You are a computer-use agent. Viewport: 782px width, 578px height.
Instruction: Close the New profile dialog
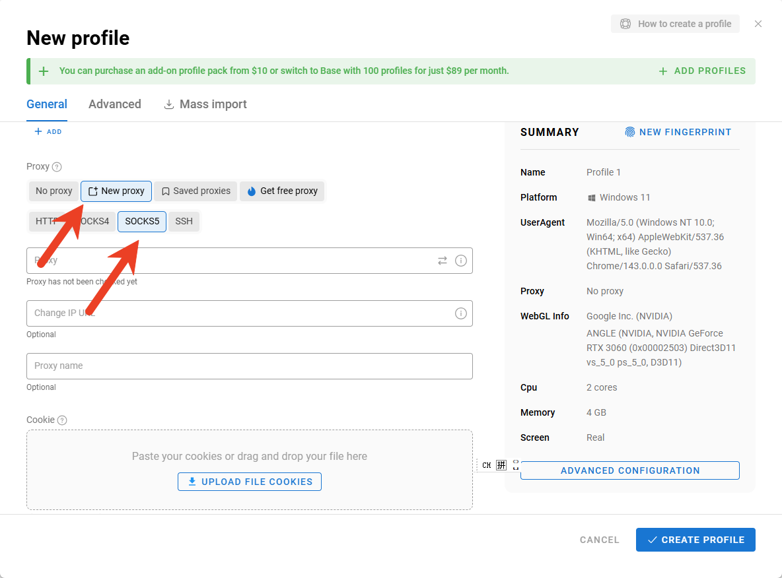(758, 24)
